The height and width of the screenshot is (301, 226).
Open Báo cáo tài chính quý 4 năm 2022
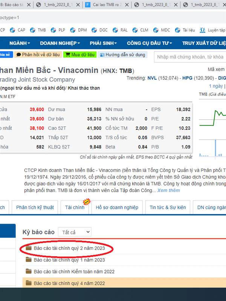(69, 283)
